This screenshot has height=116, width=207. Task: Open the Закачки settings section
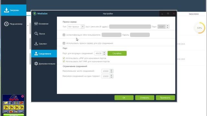[44, 44]
